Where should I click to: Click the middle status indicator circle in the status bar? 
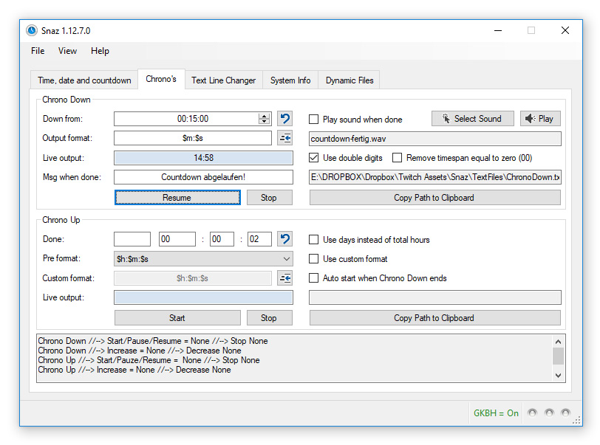point(549,413)
